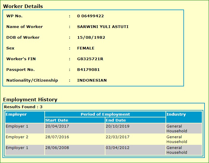Click the Industry column header
Screen dimensions: 209x163
click(176, 114)
